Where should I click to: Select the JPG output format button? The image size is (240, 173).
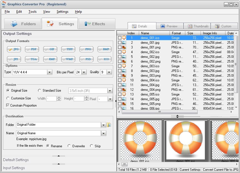14,49
